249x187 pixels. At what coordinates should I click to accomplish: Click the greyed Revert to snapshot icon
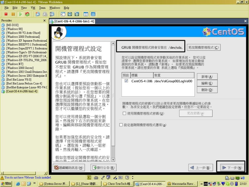point(45,14)
